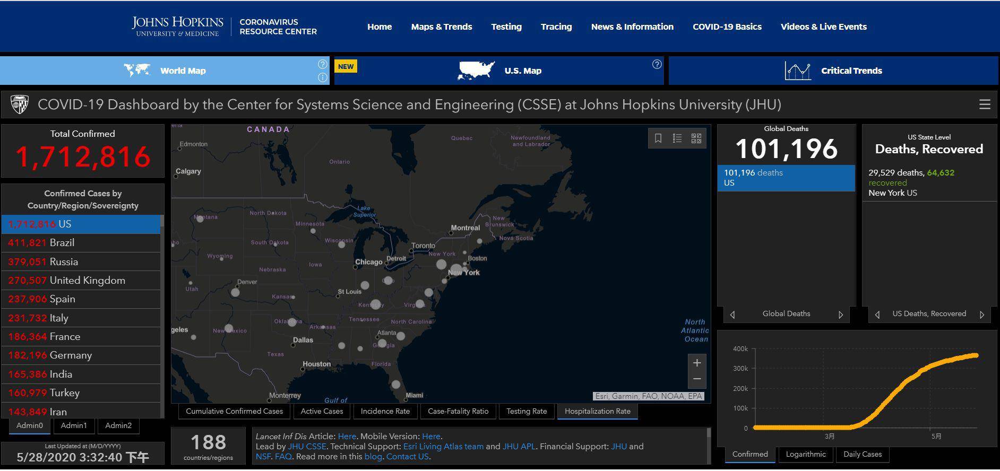Screen dimensions: 1000x471
Task: Go to previous panel left of Global Deaths
Action: coord(732,315)
